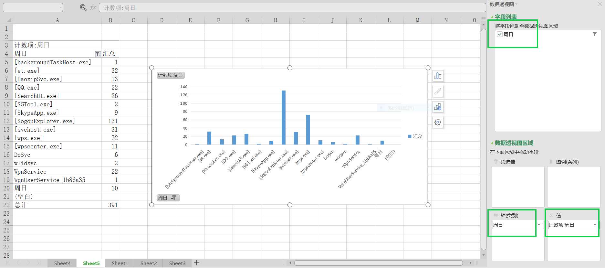This screenshot has height=268, width=605.
Task: Click the horizontal scrollbar thumb
Action: pyautogui.click(x=378, y=263)
